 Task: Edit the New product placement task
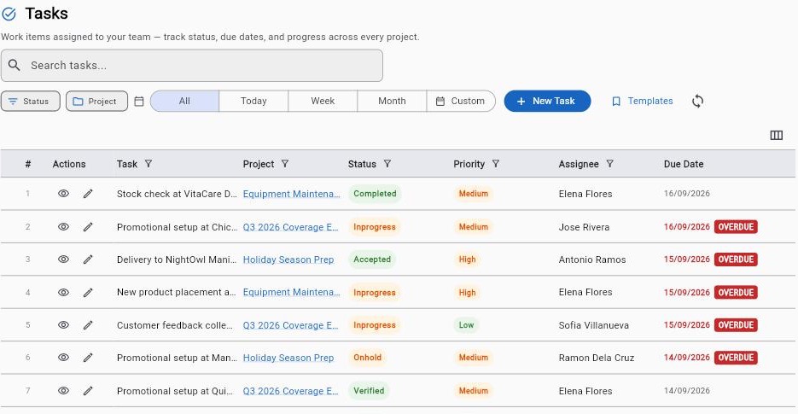(x=88, y=292)
